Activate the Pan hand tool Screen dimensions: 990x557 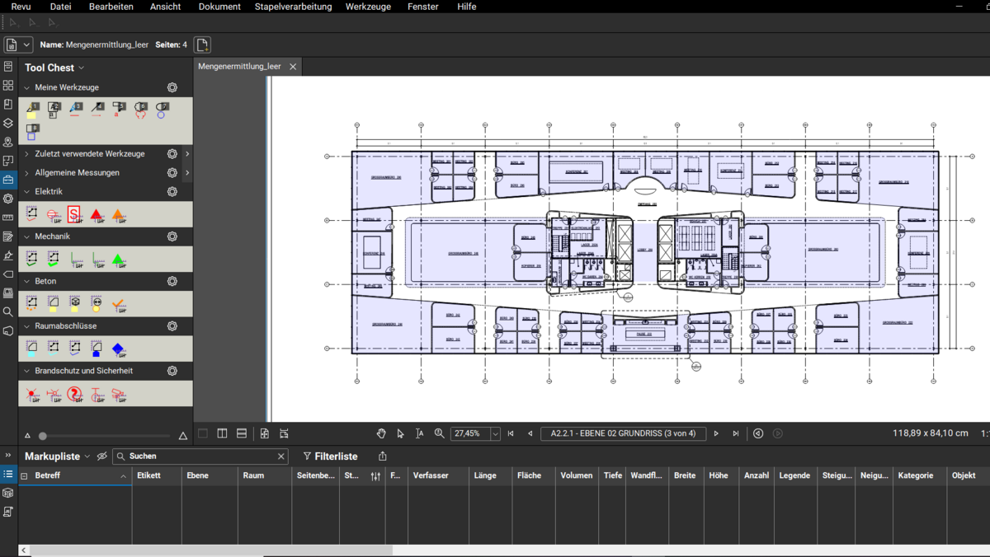click(x=381, y=433)
